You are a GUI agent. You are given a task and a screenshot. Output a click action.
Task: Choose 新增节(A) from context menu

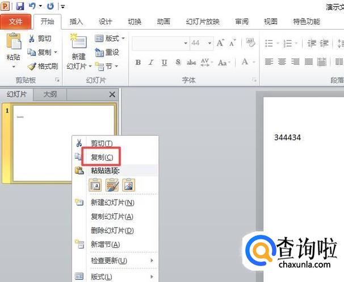[x=106, y=244]
